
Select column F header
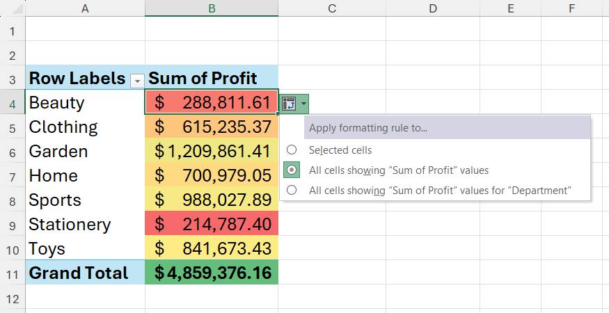571,8
